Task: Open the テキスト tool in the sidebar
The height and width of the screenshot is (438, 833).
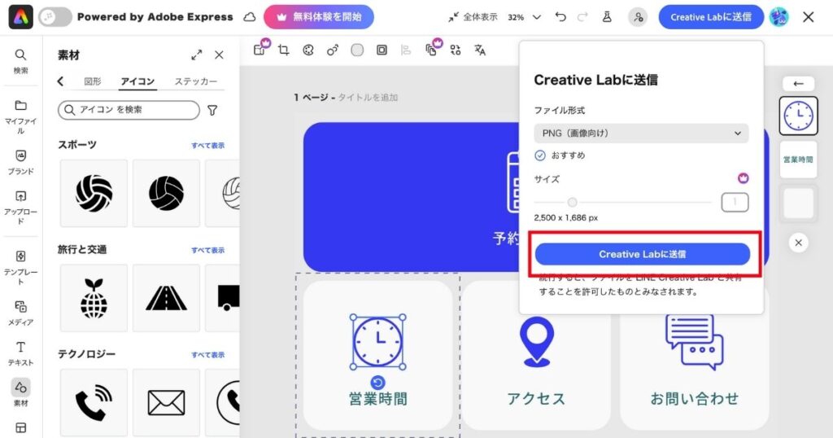Action: tap(20, 353)
